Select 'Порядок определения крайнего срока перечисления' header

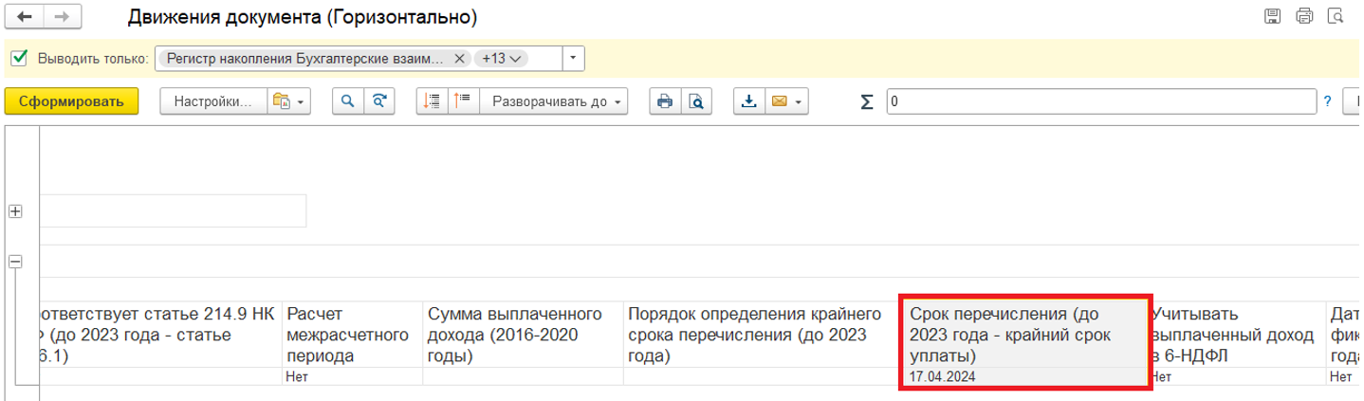coord(762,335)
